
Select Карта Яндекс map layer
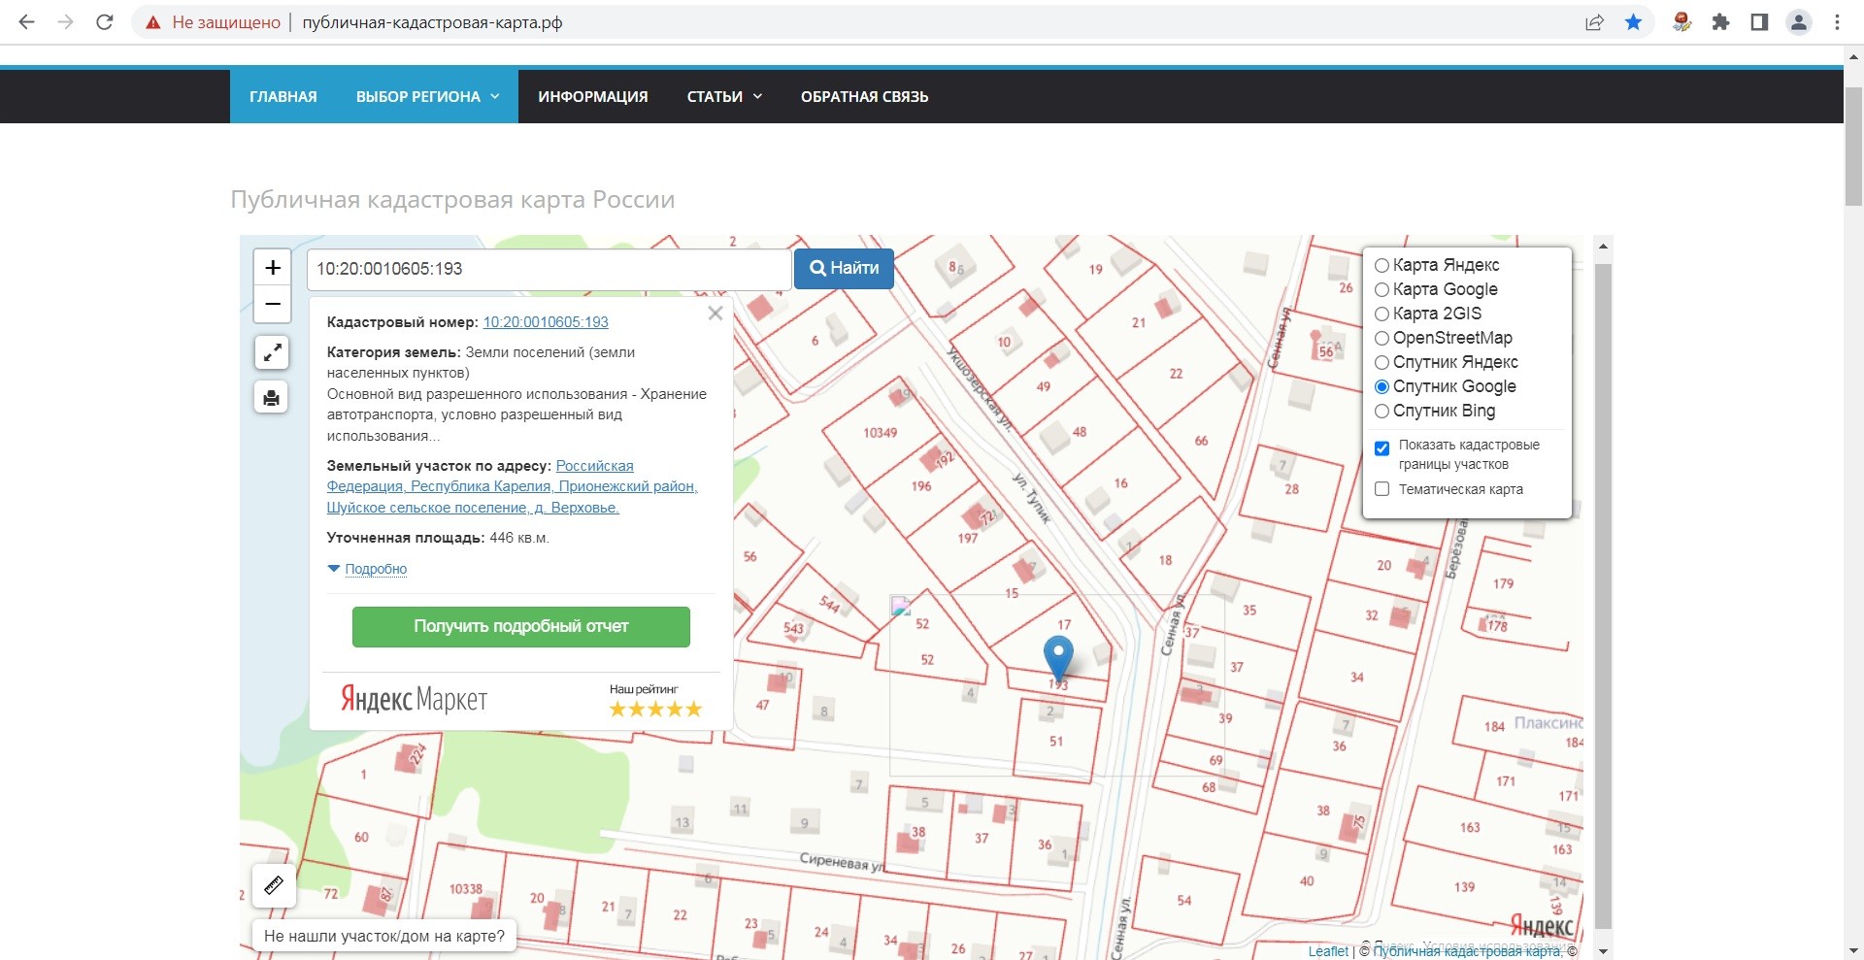[x=1381, y=266]
